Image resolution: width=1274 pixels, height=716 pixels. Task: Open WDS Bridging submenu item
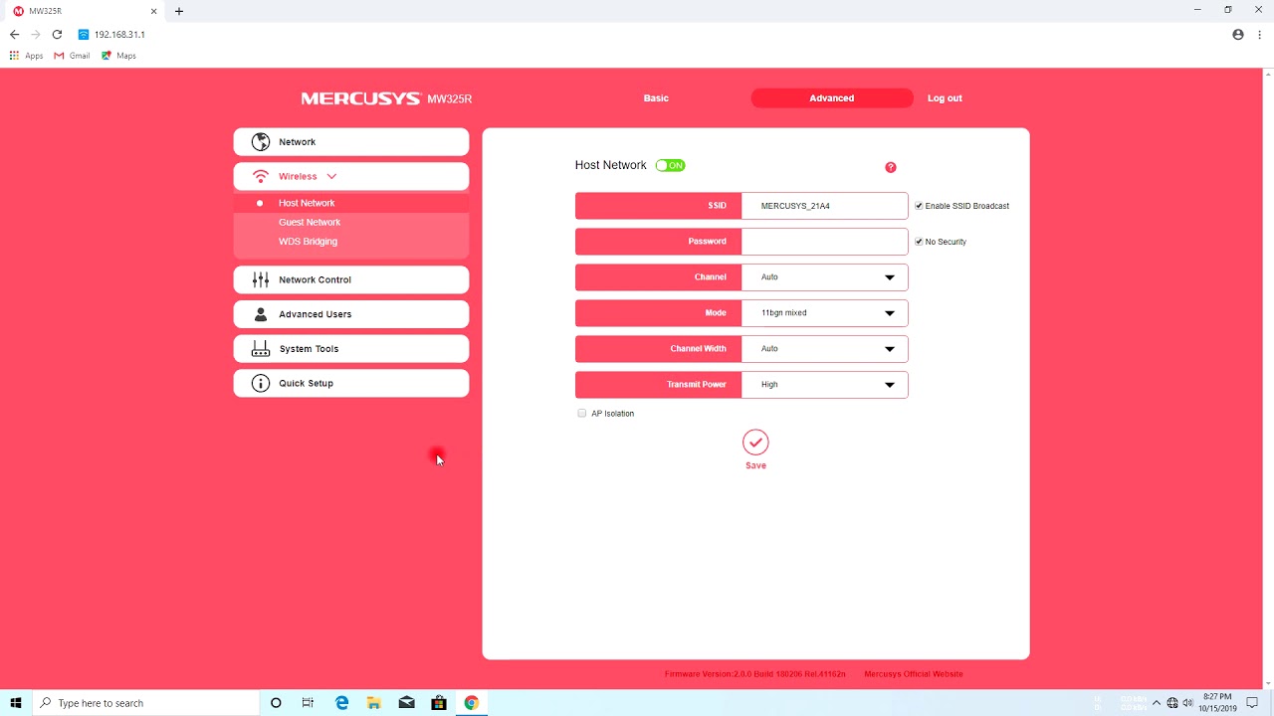[x=308, y=242]
